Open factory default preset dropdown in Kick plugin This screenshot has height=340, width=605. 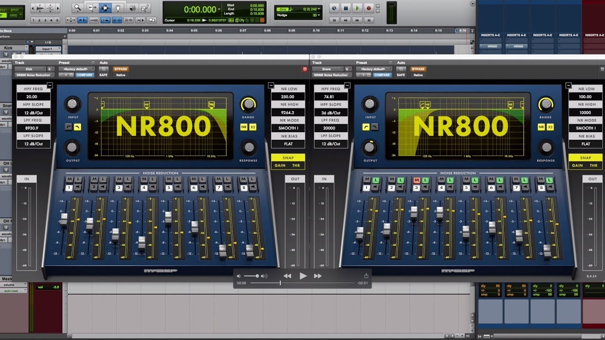[76, 69]
